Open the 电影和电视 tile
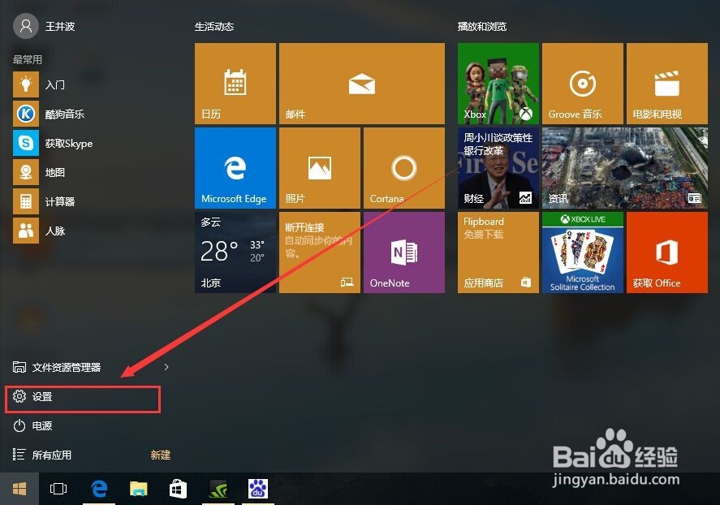 [x=666, y=83]
